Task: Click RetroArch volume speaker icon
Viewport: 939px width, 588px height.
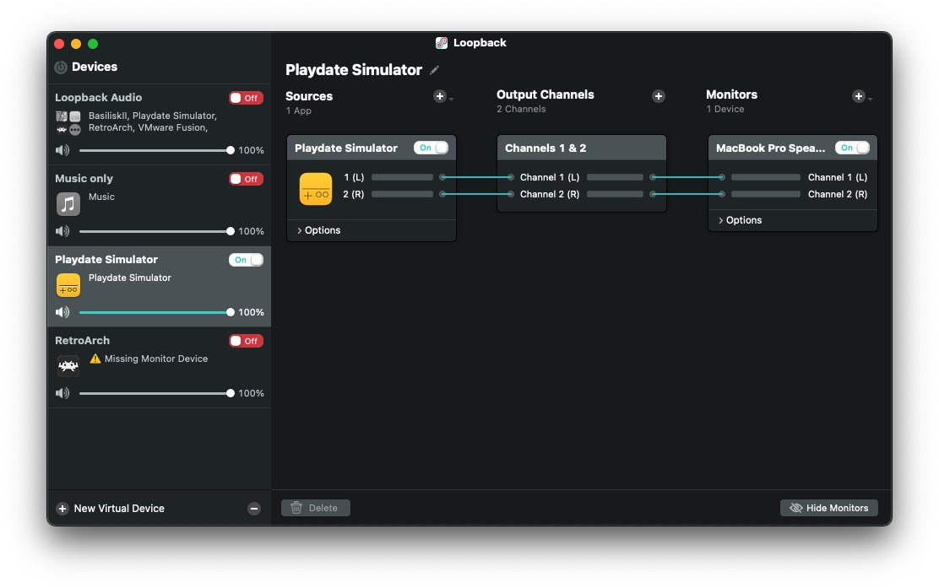Action: coord(62,393)
